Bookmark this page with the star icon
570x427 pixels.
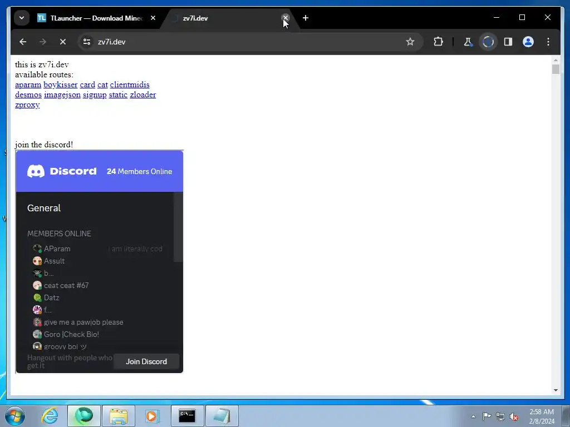click(410, 42)
